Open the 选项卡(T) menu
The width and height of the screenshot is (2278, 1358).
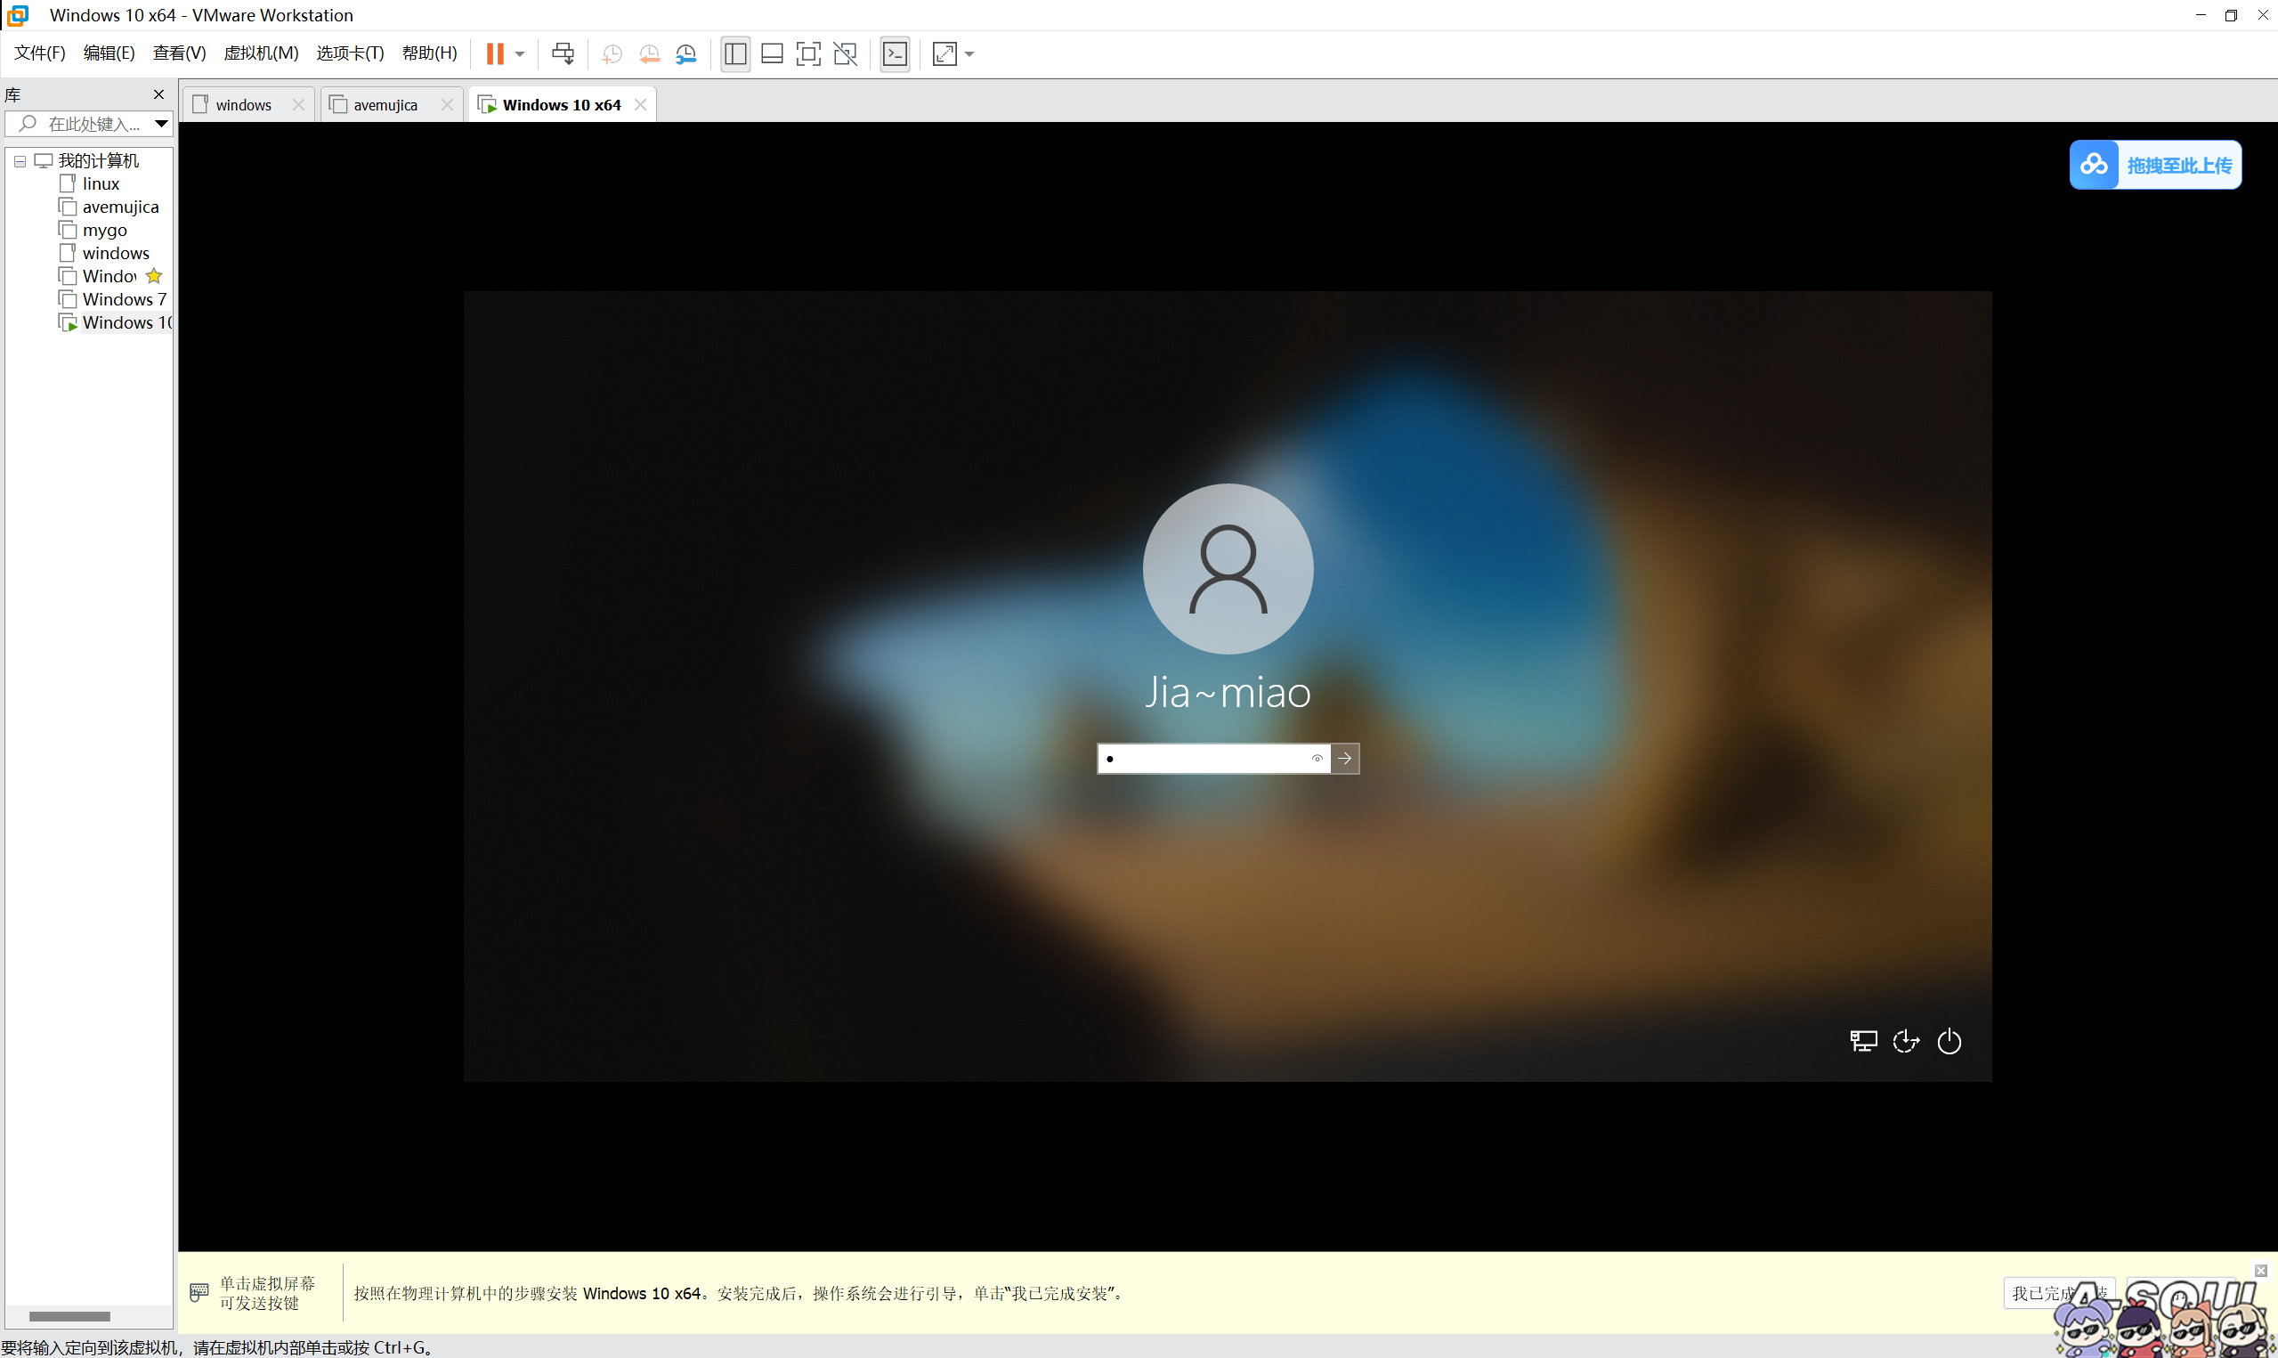[350, 53]
